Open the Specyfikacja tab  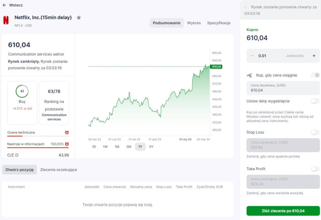point(218,23)
